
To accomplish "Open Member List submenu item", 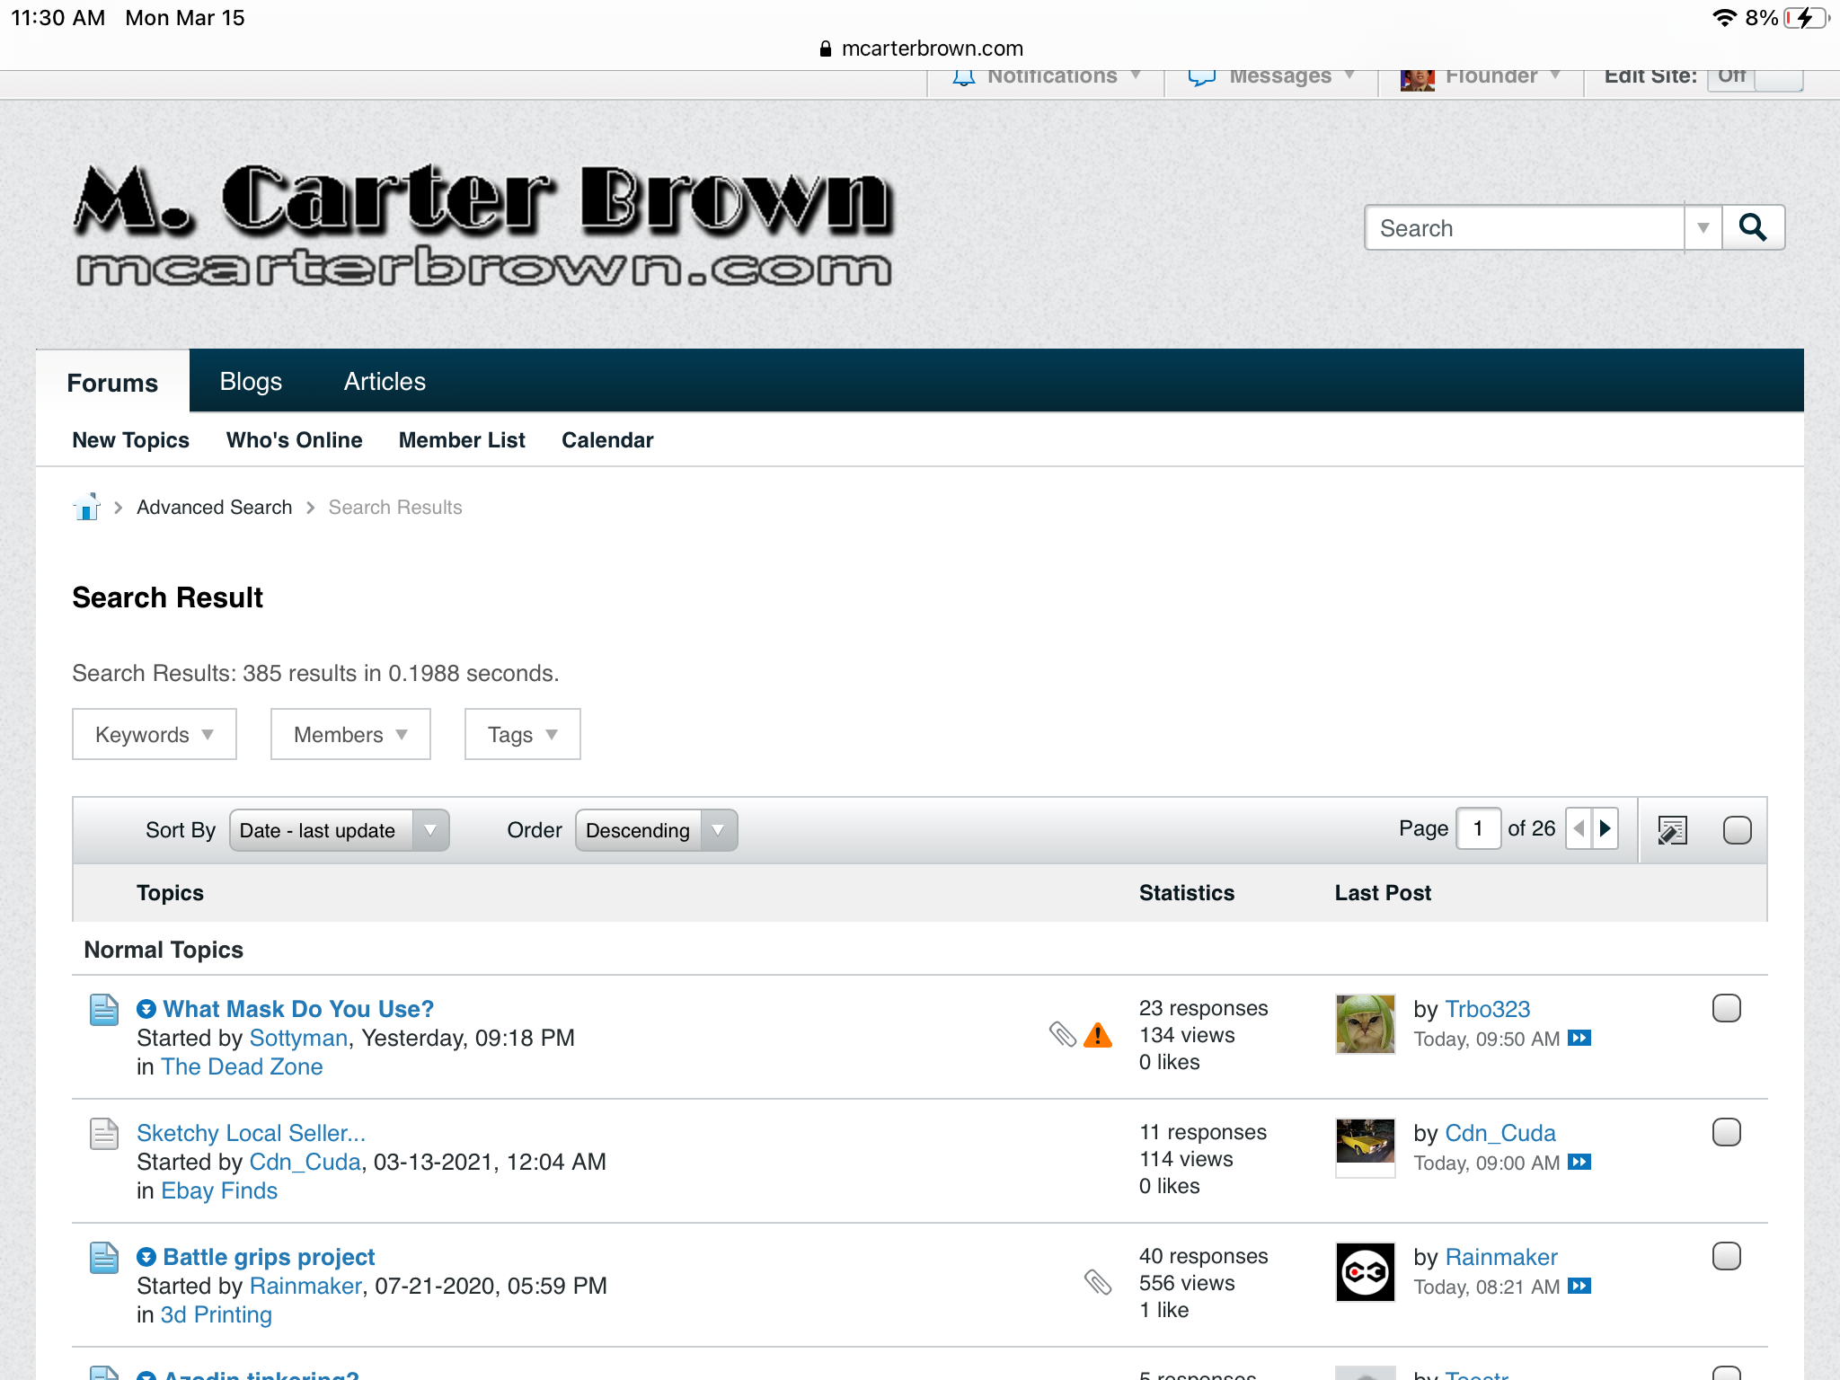I will (462, 440).
